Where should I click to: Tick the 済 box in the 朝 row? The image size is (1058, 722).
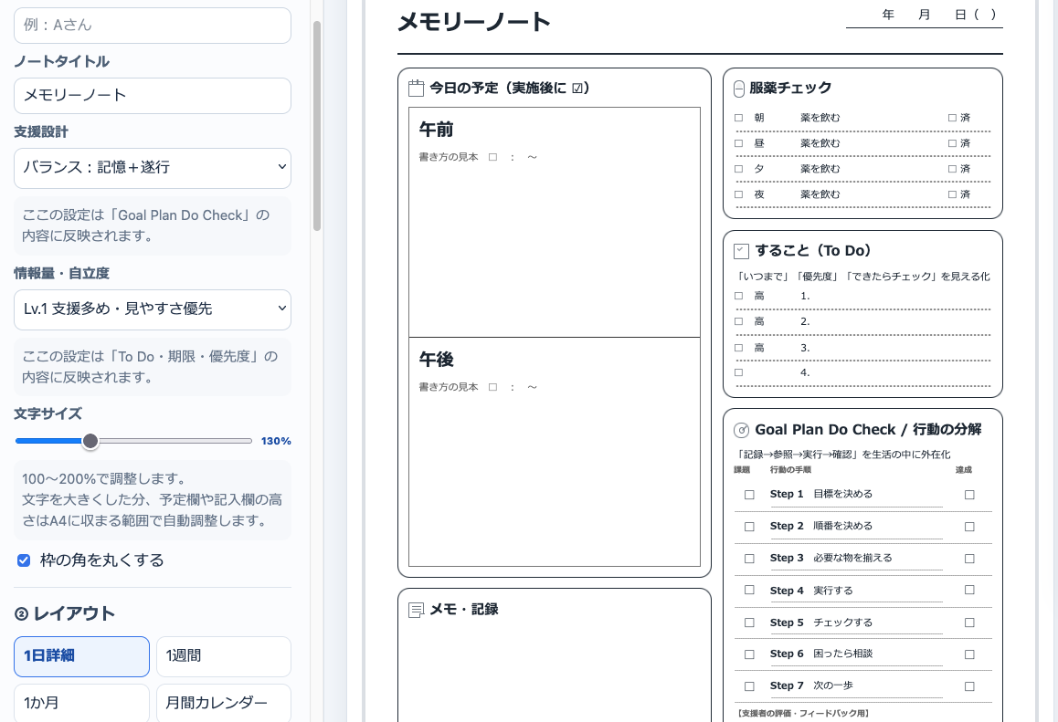point(952,118)
